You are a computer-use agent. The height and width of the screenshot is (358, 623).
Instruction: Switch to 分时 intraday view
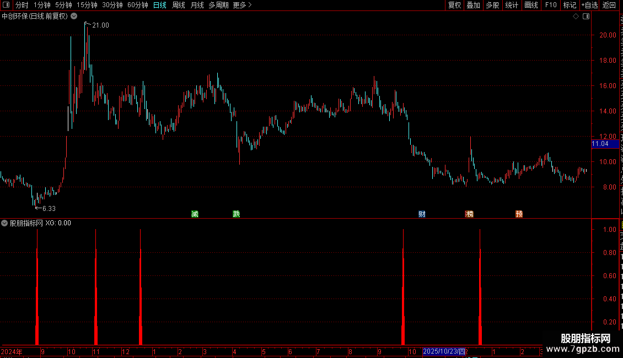click(22, 5)
